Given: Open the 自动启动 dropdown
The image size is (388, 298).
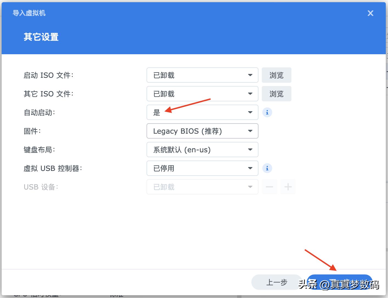Looking at the screenshot, I should 203,112.
